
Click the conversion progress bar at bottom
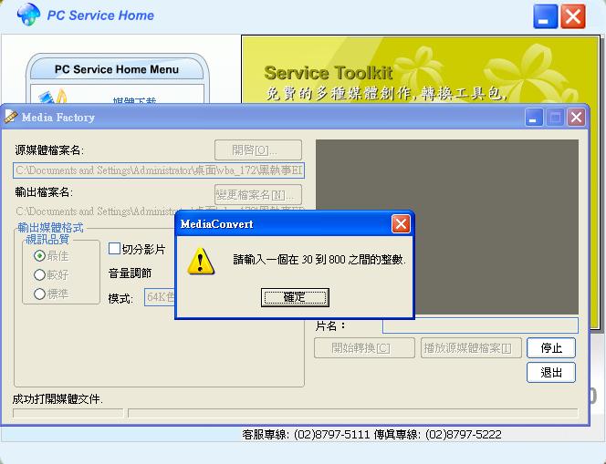click(352, 413)
